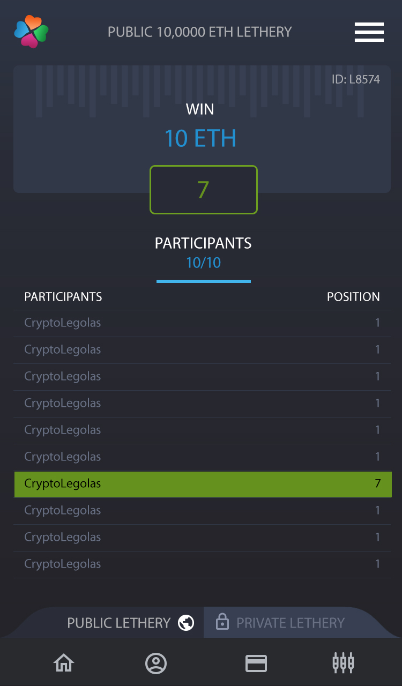Open the hamburger menu
This screenshot has width=402, height=686.
pos(369,32)
